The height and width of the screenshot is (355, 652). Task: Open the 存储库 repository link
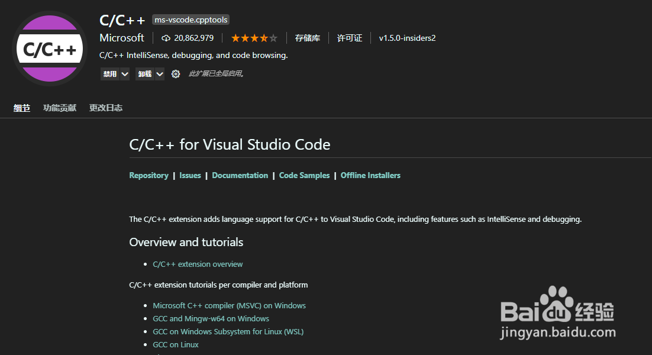click(308, 38)
